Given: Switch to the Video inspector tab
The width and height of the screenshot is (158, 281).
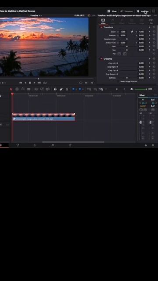Looking at the screenshot, I should click(x=103, y=21).
